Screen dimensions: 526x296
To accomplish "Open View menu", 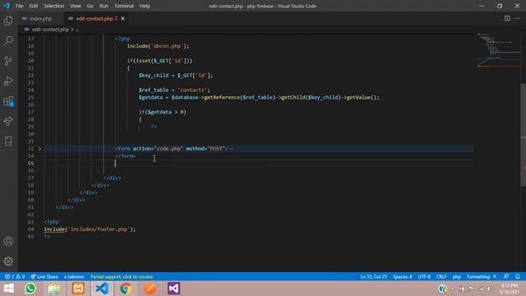I will click(x=75, y=6).
